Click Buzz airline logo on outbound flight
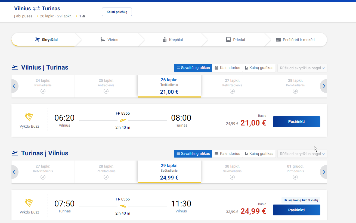The width and height of the screenshot is (356, 223). click(x=29, y=118)
